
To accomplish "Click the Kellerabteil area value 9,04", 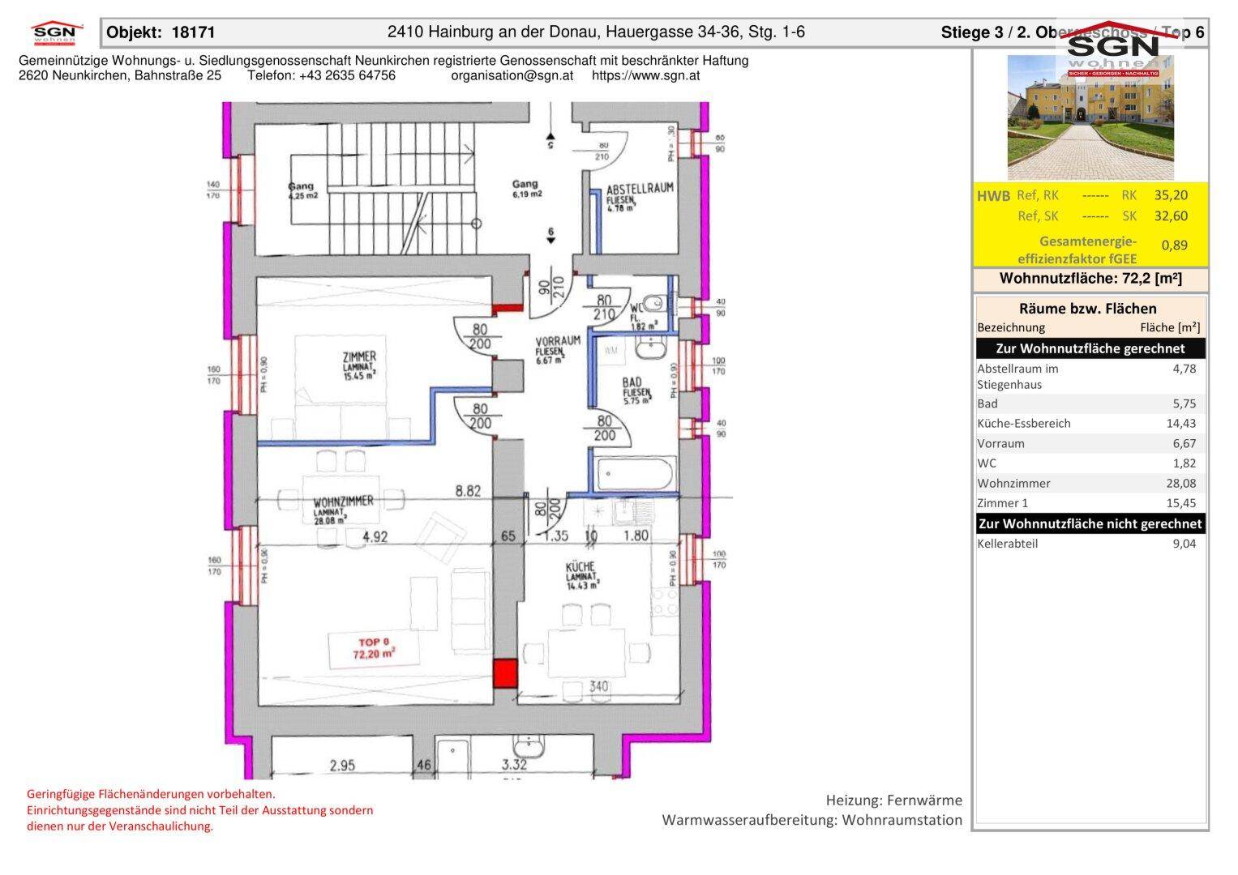I will pos(1184,544).
